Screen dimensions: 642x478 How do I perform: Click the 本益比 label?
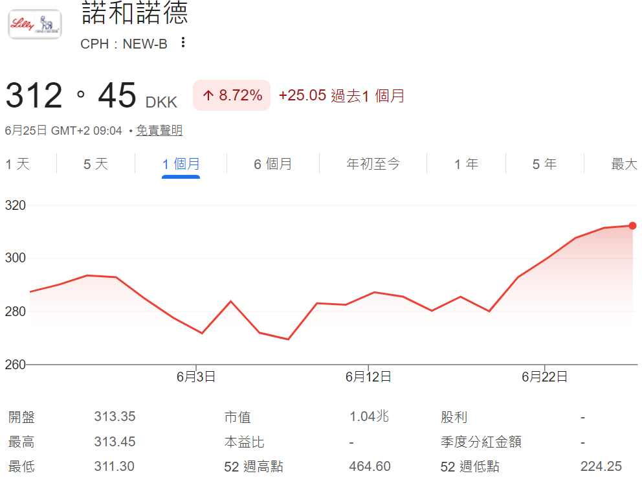coord(244,442)
